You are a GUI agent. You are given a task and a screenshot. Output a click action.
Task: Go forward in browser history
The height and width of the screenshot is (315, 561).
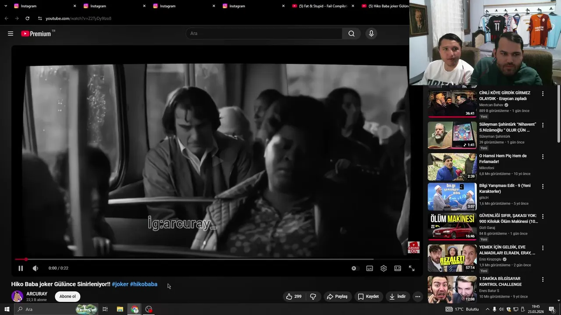coord(17,18)
